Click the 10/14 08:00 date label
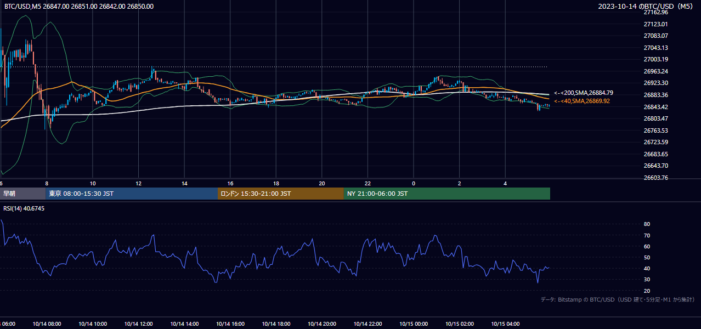The height and width of the screenshot is (329, 701). pos(47,324)
